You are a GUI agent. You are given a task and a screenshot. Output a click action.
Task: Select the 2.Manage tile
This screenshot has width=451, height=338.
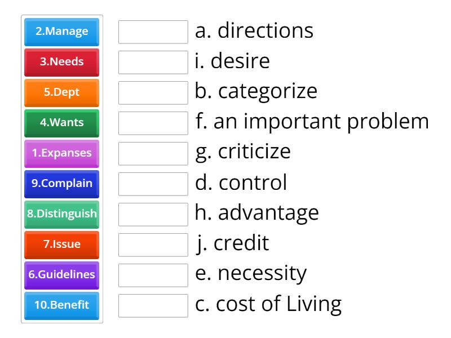tap(61, 32)
